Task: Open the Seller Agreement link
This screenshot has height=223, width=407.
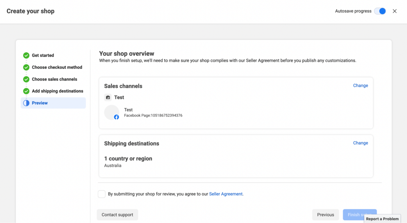Action: point(226,194)
